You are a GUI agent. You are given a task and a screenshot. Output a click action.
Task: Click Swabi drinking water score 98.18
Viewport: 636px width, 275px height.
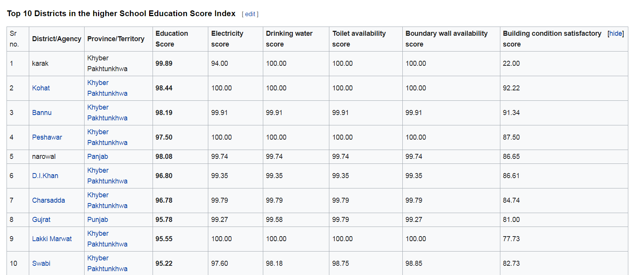click(x=274, y=263)
